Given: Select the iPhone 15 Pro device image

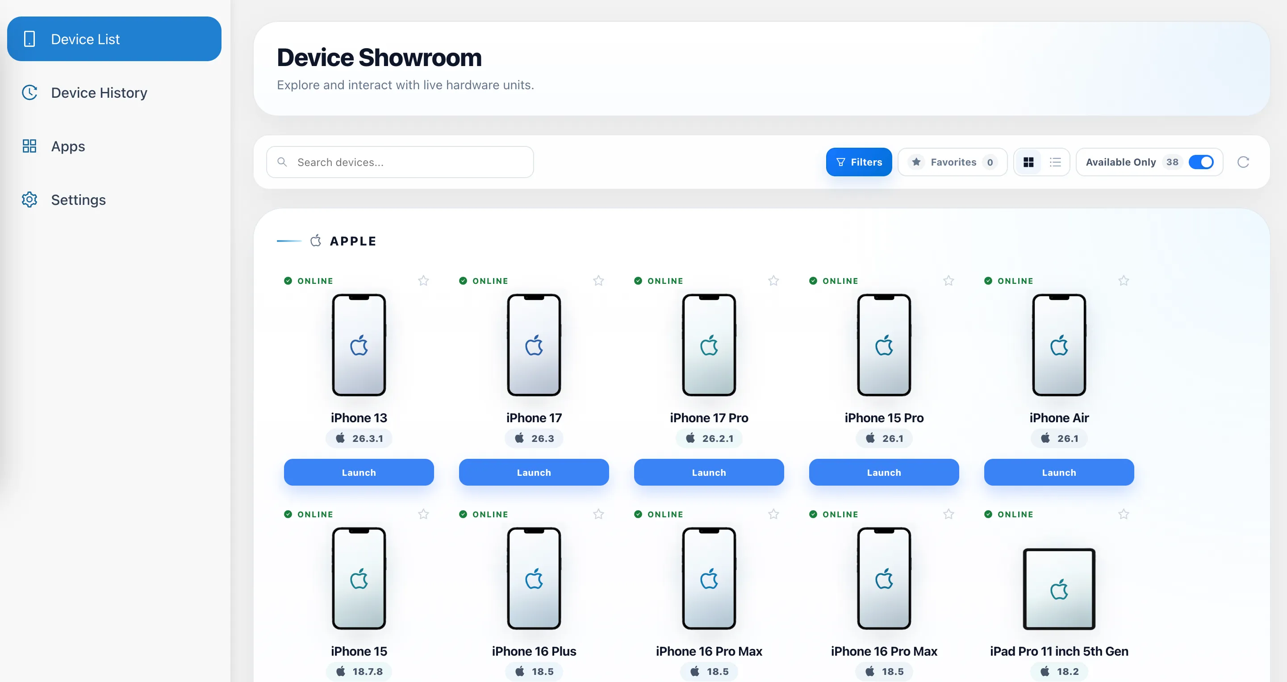Looking at the screenshot, I should (x=884, y=345).
